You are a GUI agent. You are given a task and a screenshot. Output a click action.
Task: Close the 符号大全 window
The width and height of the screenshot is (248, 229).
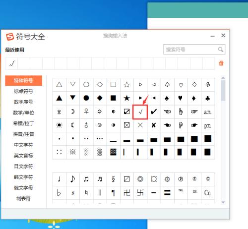click(x=223, y=35)
